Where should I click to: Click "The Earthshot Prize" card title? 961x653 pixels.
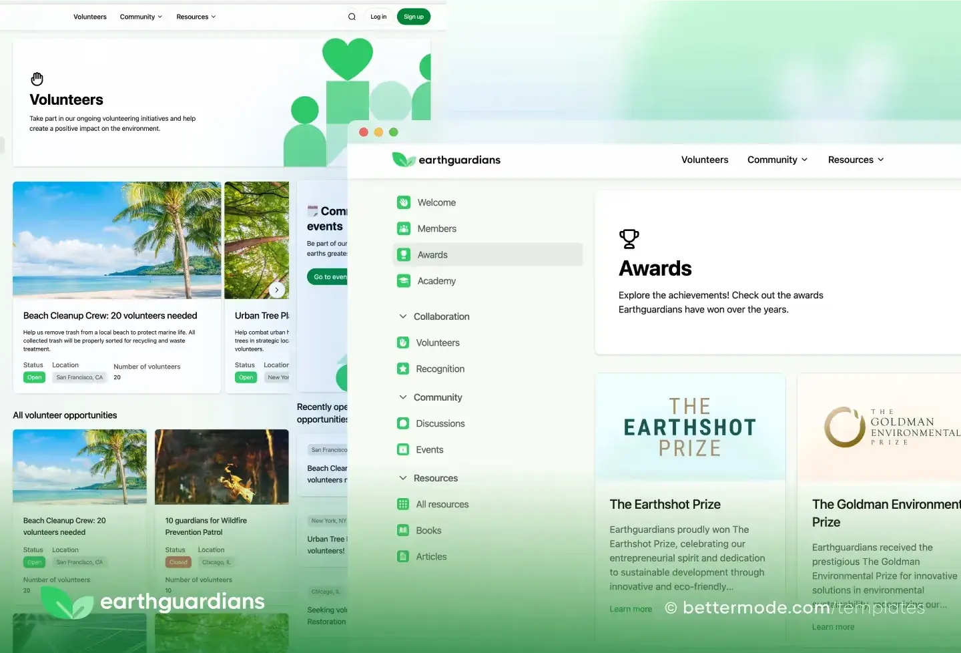pyautogui.click(x=665, y=505)
